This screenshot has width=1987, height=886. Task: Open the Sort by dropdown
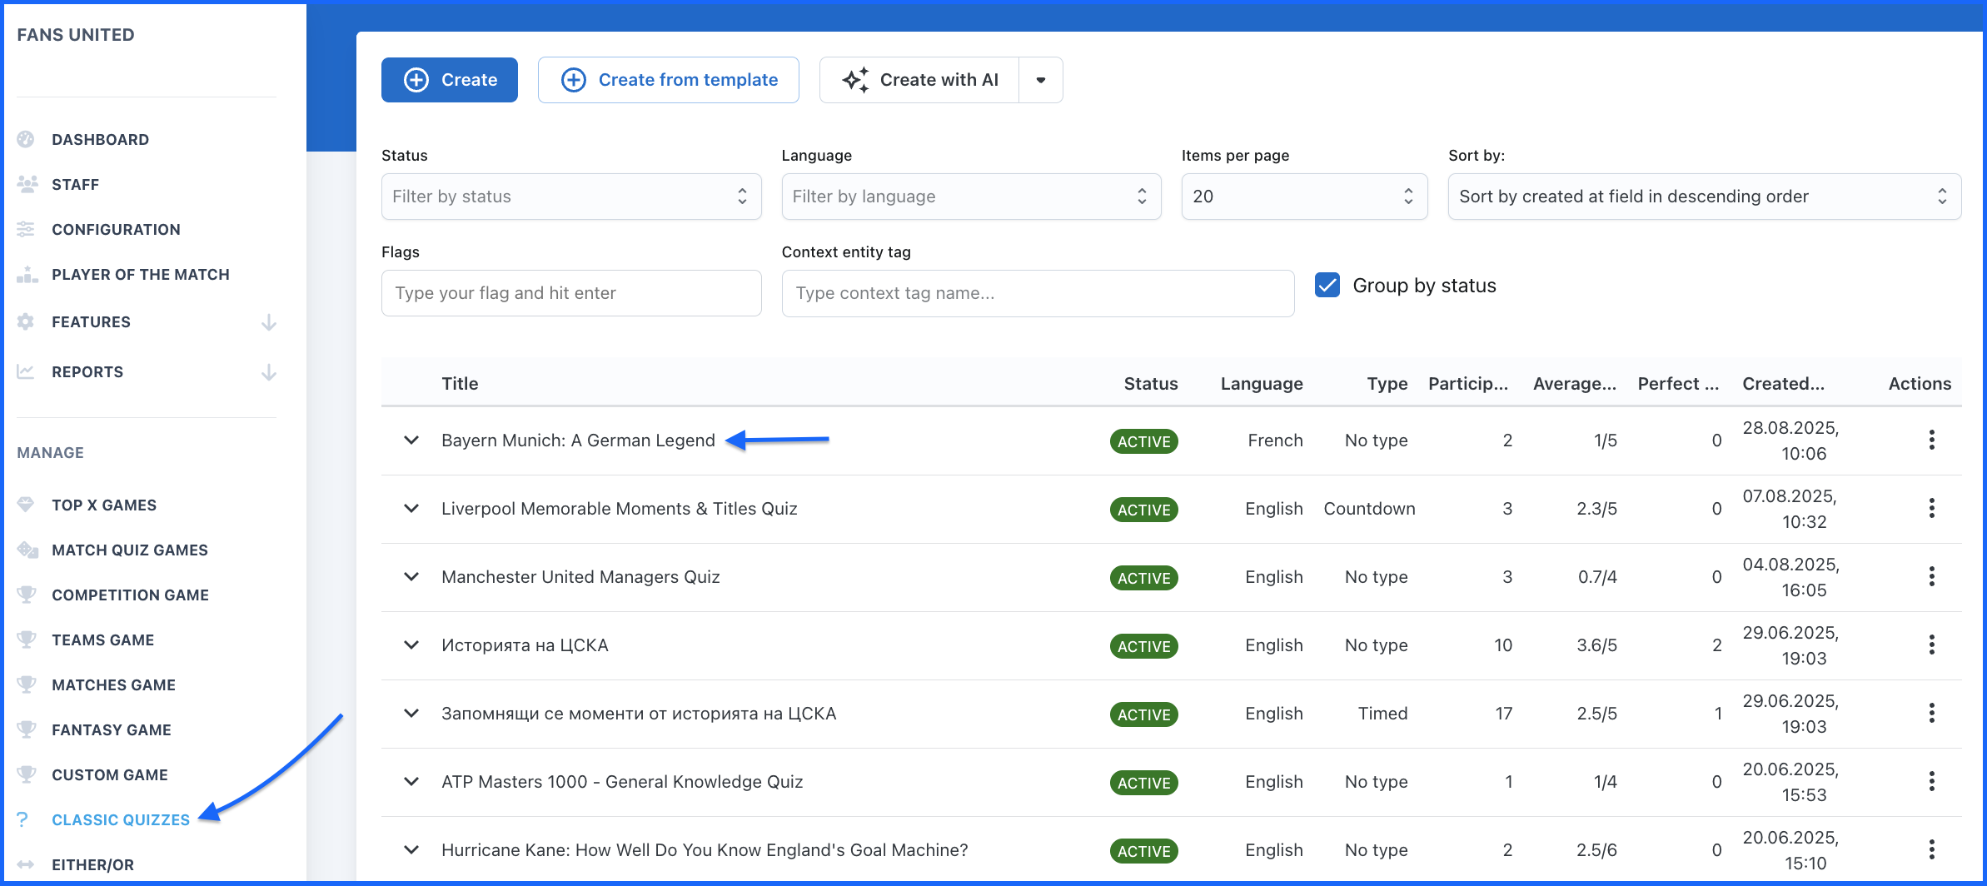click(1703, 197)
